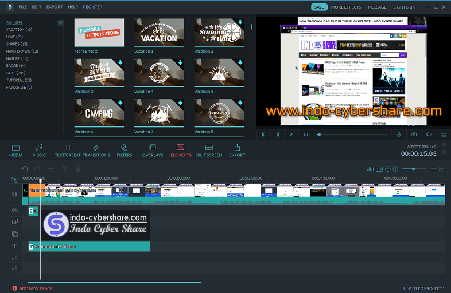Download the Vacation 5 element
Viewport: 451px width, 293px height.
click(240, 62)
